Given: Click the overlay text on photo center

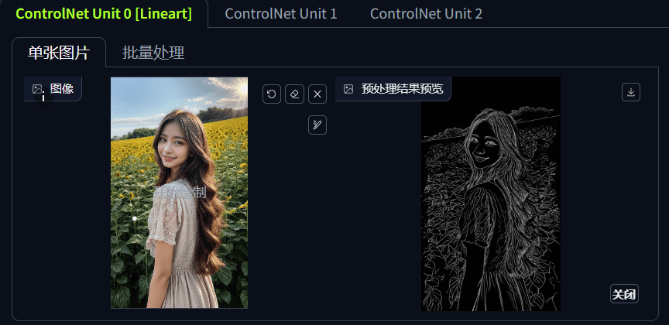Looking at the screenshot, I should point(181,193).
